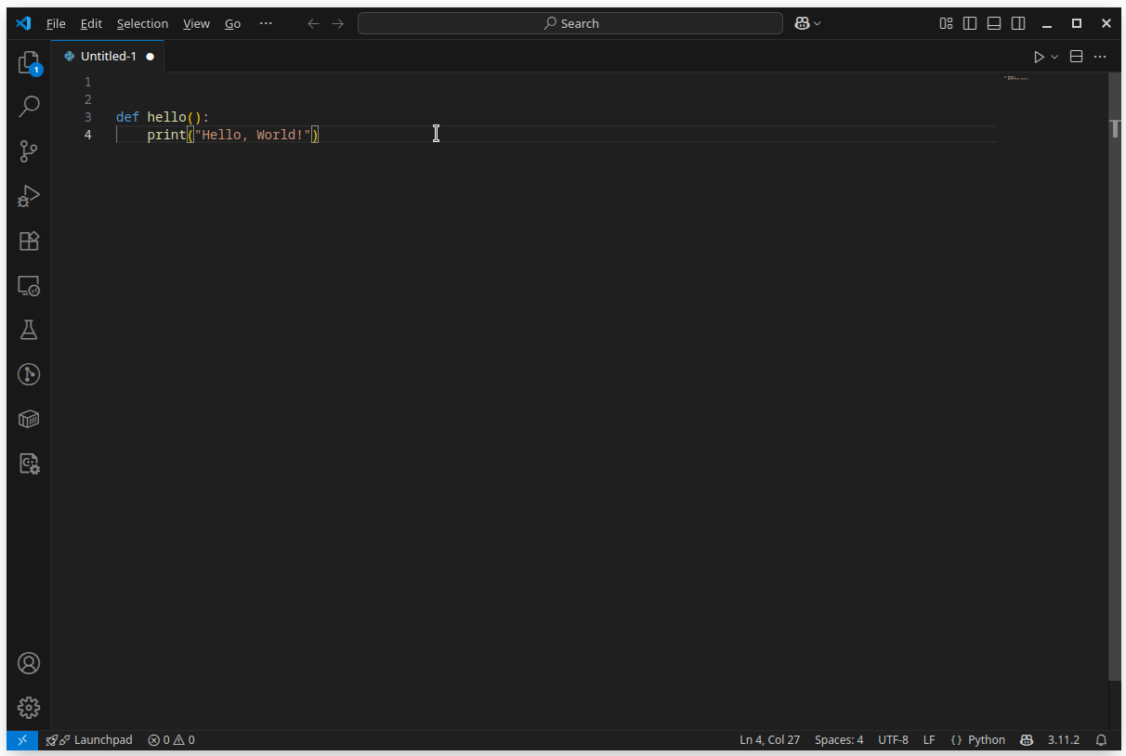This screenshot has height=756, width=1126.
Task: Open the Search view in activity bar
Action: pyautogui.click(x=29, y=107)
